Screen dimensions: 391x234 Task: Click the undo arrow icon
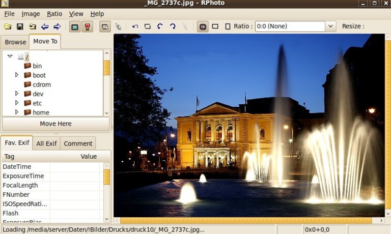tap(135, 26)
